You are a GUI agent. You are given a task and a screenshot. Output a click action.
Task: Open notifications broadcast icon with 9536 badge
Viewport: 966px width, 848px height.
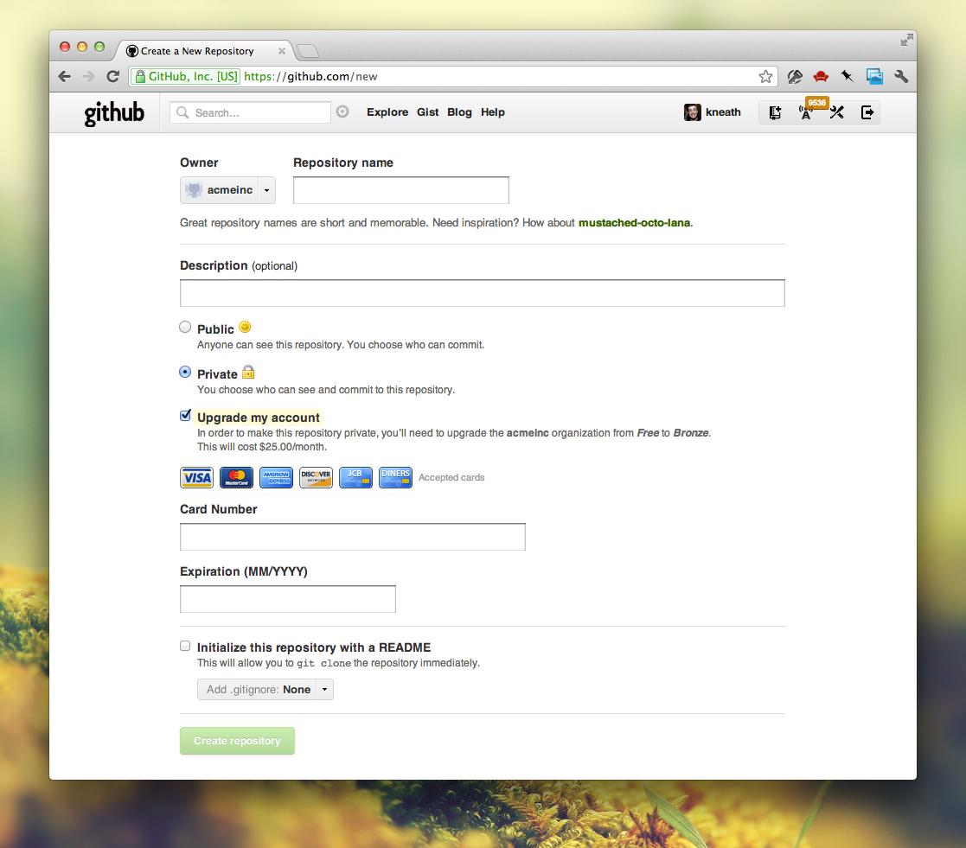806,113
